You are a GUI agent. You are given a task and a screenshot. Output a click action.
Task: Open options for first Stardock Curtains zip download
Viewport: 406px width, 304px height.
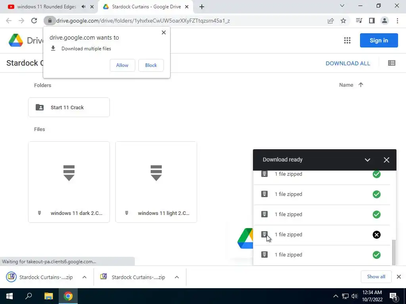point(84,277)
